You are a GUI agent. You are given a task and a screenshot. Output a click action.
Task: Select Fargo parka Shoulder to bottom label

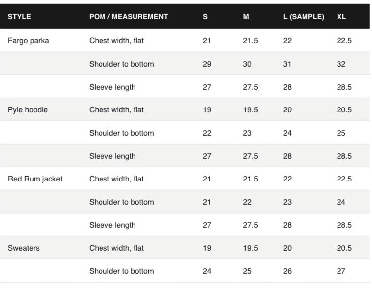tap(122, 64)
